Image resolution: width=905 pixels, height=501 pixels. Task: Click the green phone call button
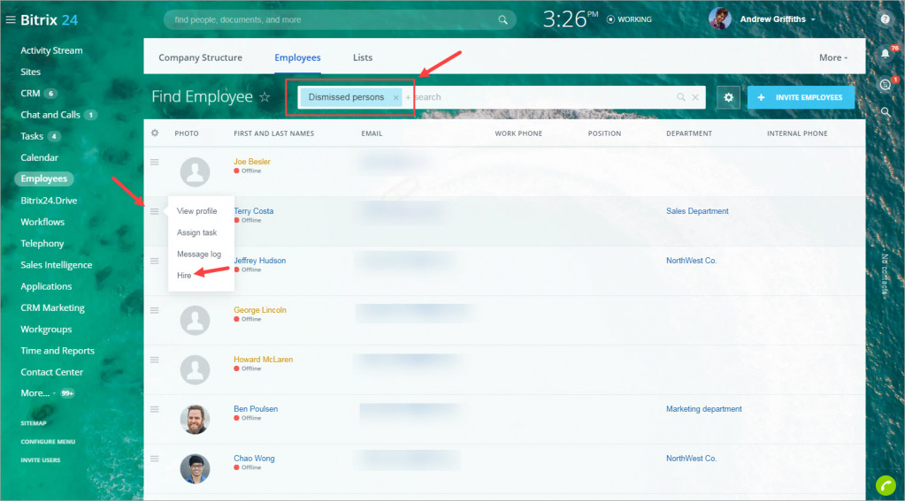pyautogui.click(x=886, y=485)
